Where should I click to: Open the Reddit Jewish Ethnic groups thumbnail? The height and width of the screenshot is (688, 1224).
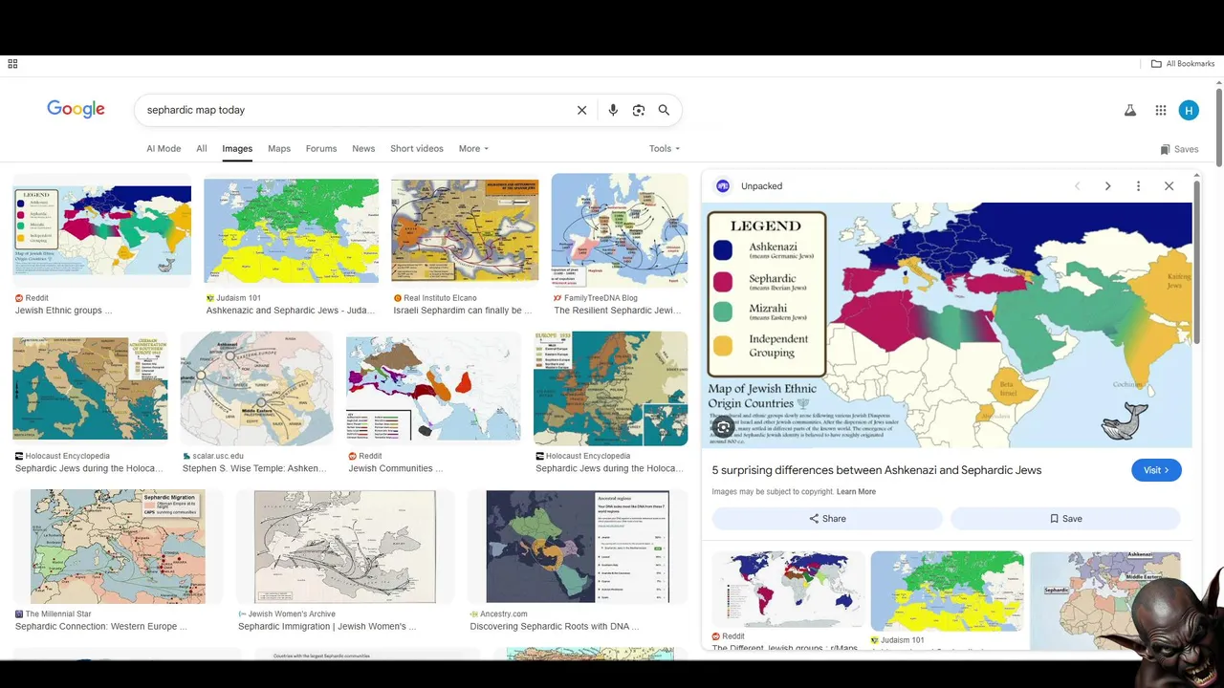pyautogui.click(x=102, y=230)
